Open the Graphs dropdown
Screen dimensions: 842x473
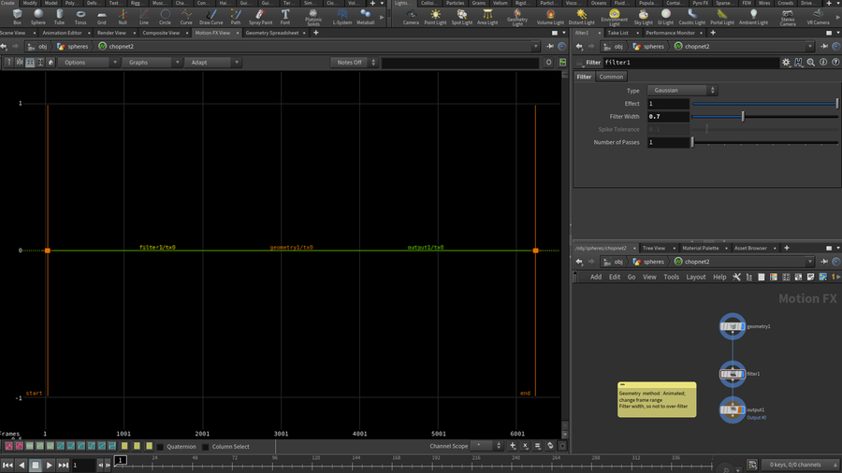click(152, 63)
